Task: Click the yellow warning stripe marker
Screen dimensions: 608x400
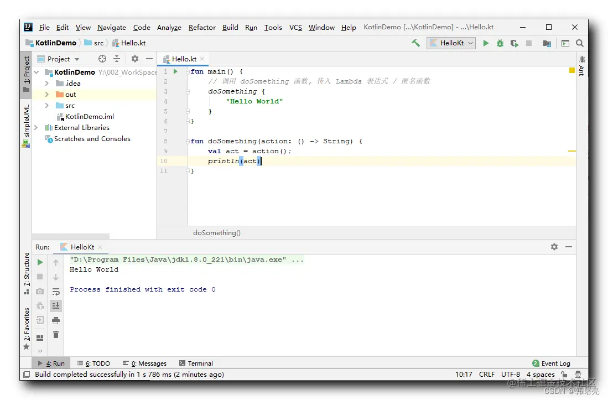Action: (571, 151)
